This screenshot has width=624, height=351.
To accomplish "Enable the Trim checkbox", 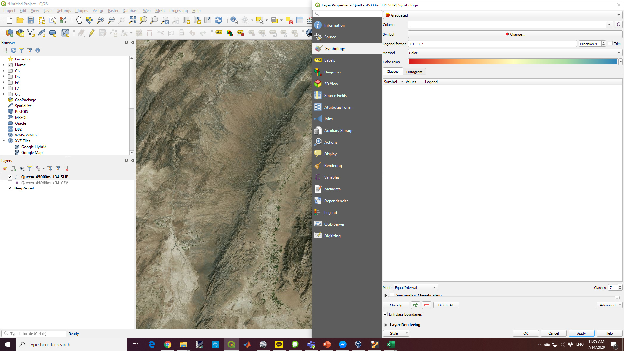I will coord(610,44).
